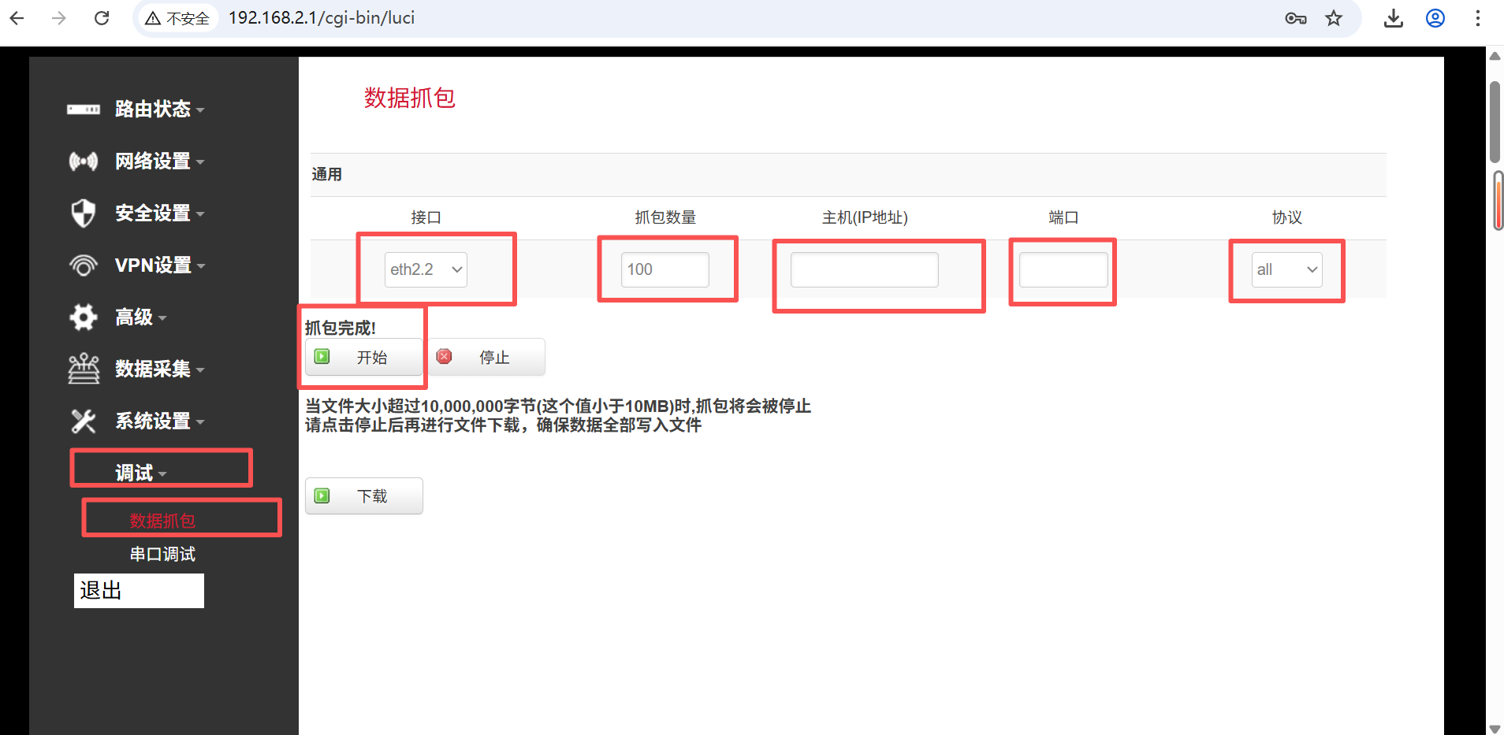Image resolution: width=1504 pixels, height=735 pixels.
Task: Open the 数据抓包 menu item
Action: tap(162, 519)
